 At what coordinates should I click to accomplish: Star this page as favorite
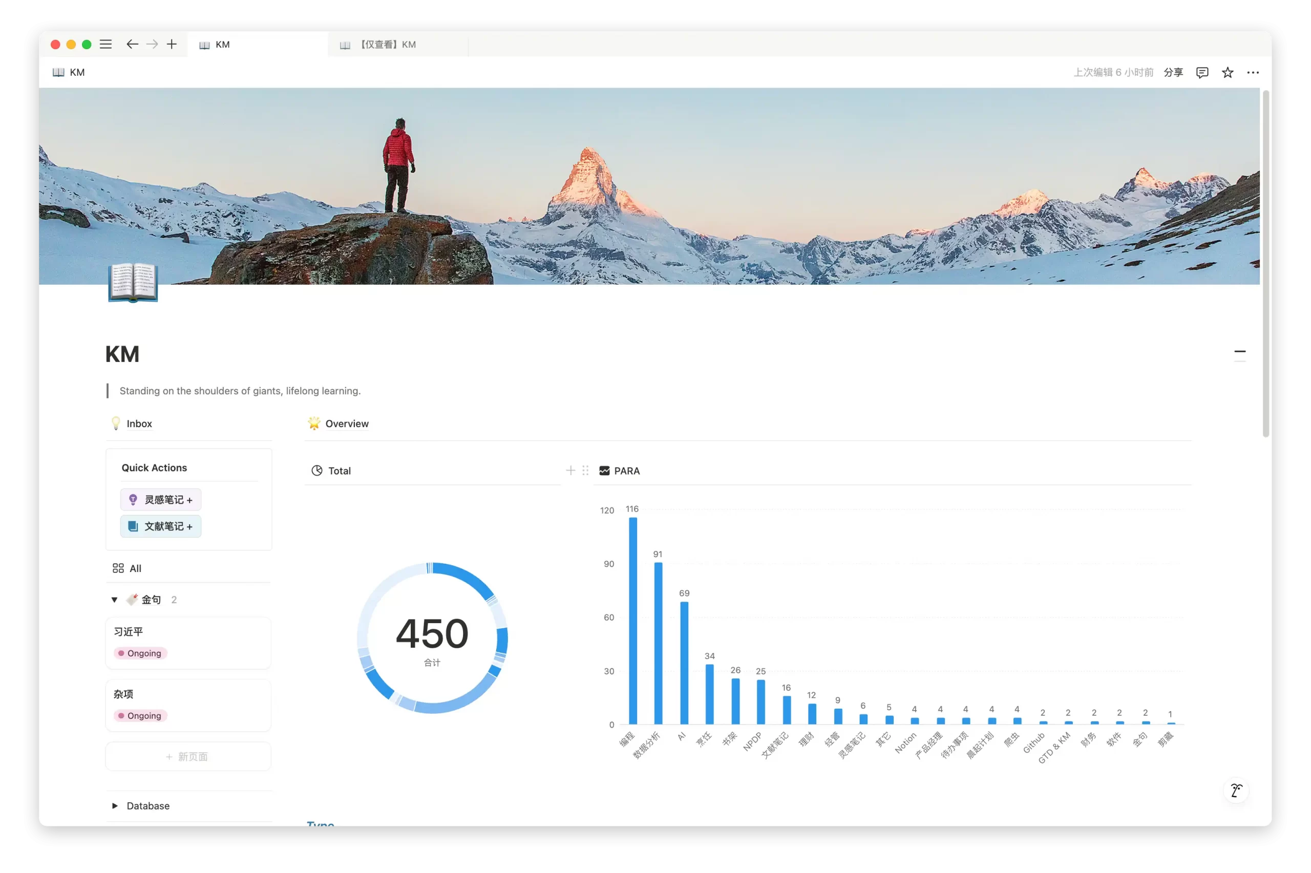click(x=1228, y=72)
